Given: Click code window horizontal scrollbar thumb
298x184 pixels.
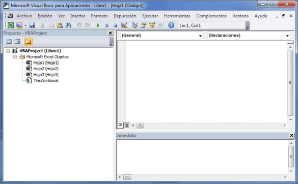Looking at the screenshot, I should (140, 126).
